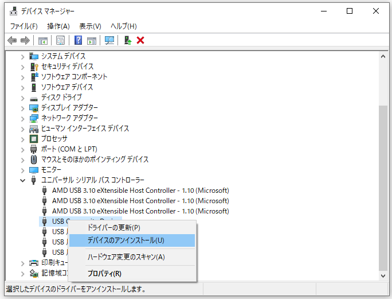The height and width of the screenshot is (299, 392).
Task: Click the red X uninstall device icon
Action: point(140,40)
